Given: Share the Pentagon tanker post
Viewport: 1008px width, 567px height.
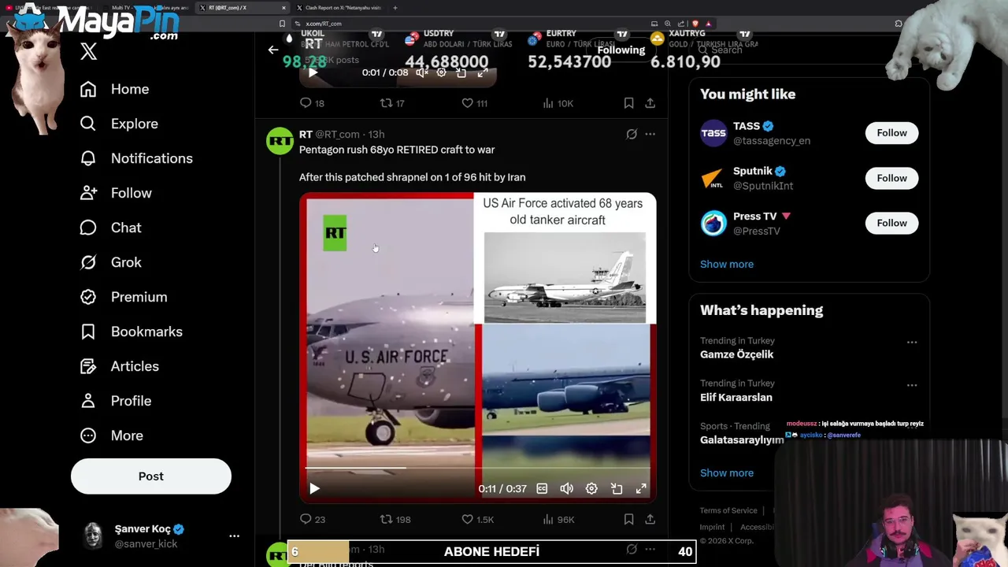Looking at the screenshot, I should point(650,519).
